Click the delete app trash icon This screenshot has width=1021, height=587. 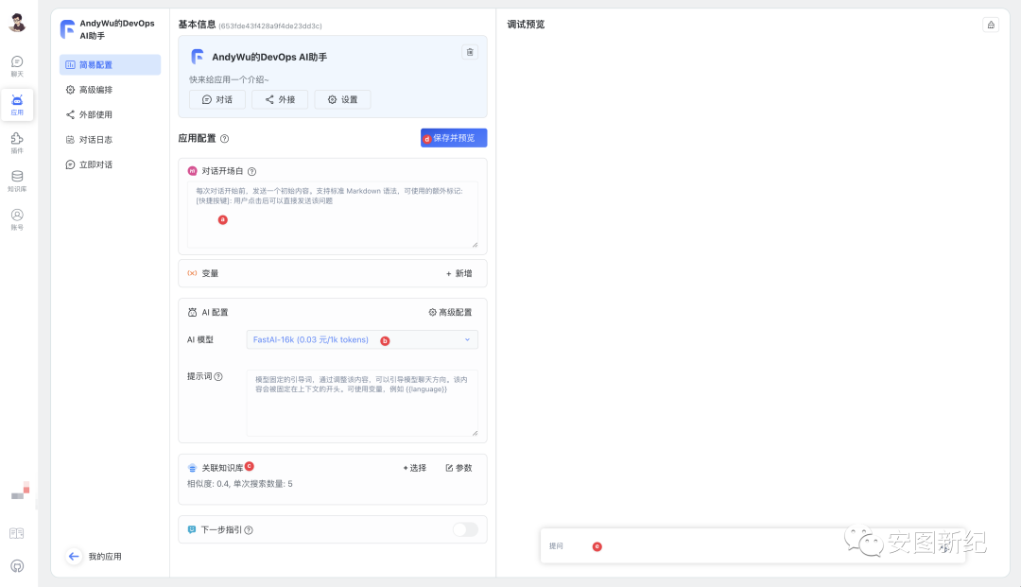[x=470, y=52]
